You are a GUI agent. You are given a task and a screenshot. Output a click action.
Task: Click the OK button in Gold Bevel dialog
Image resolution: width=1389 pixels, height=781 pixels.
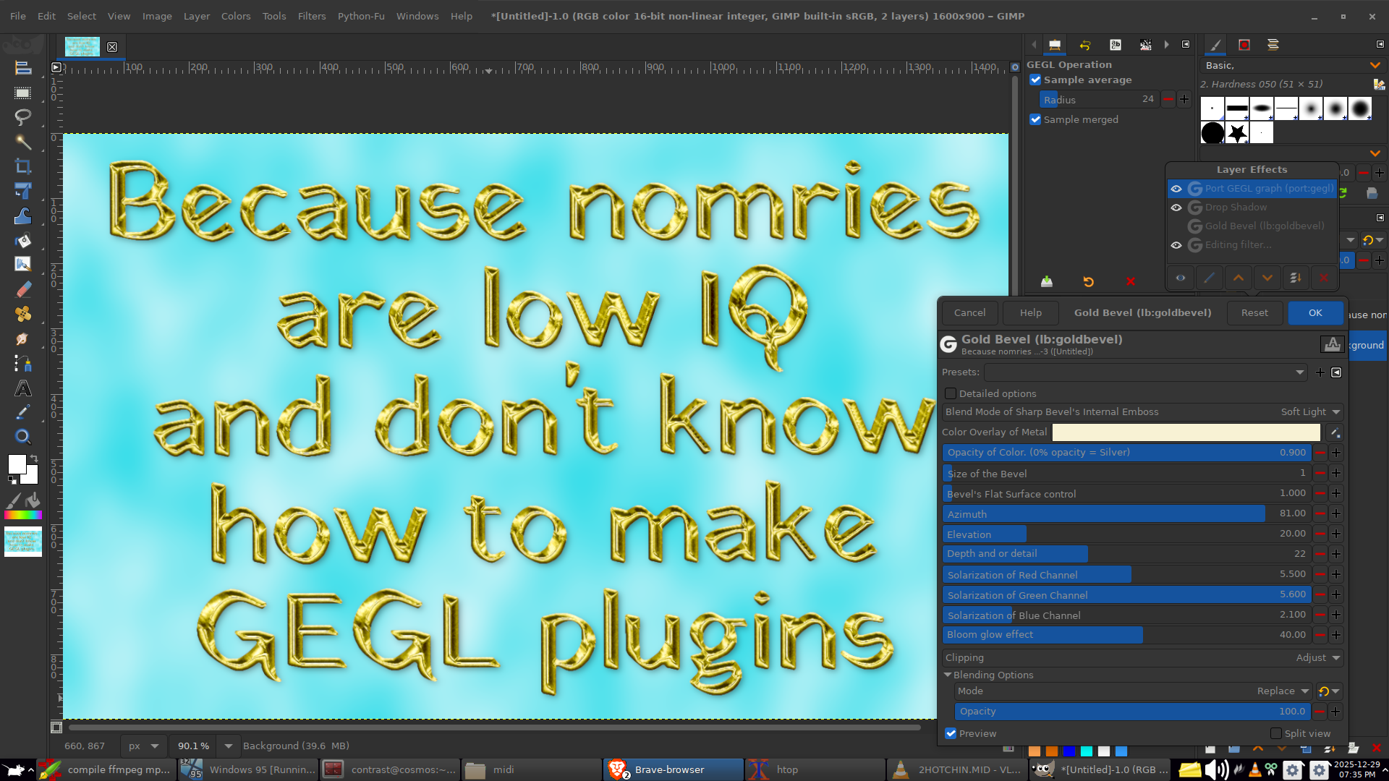(1314, 312)
